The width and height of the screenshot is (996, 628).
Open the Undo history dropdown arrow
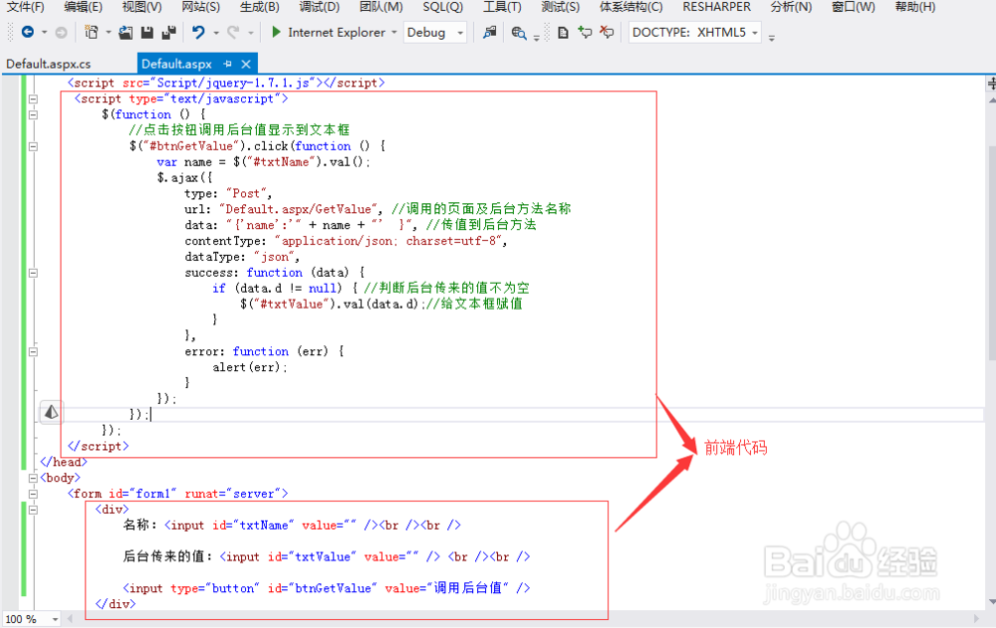point(216,33)
